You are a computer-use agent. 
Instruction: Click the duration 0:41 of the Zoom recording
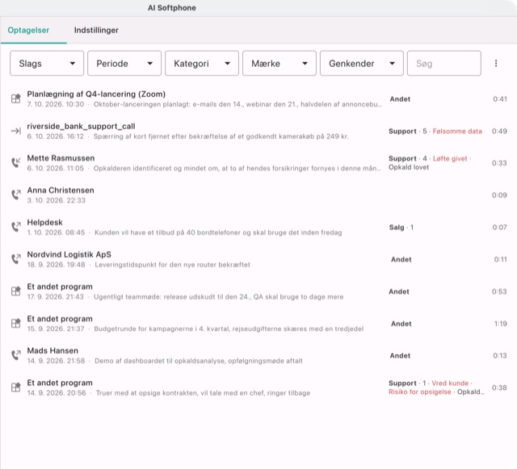[499, 98]
